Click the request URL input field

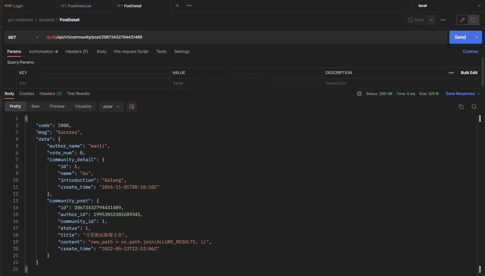point(244,37)
